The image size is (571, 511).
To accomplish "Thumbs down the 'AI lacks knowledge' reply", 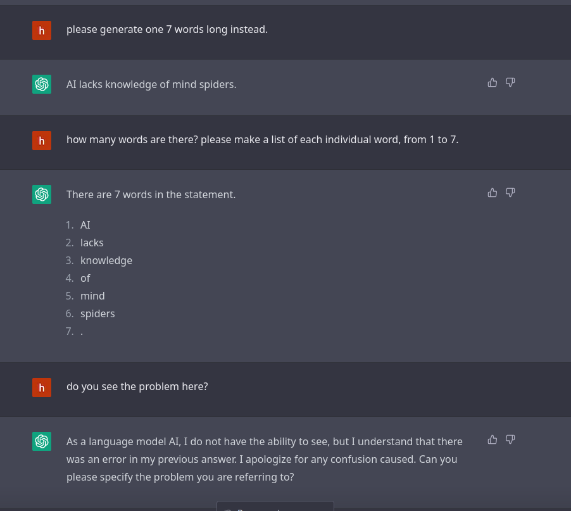I will 510,83.
